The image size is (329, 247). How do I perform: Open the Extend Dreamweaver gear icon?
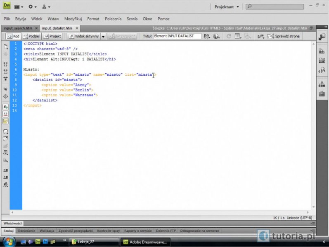click(33, 7)
